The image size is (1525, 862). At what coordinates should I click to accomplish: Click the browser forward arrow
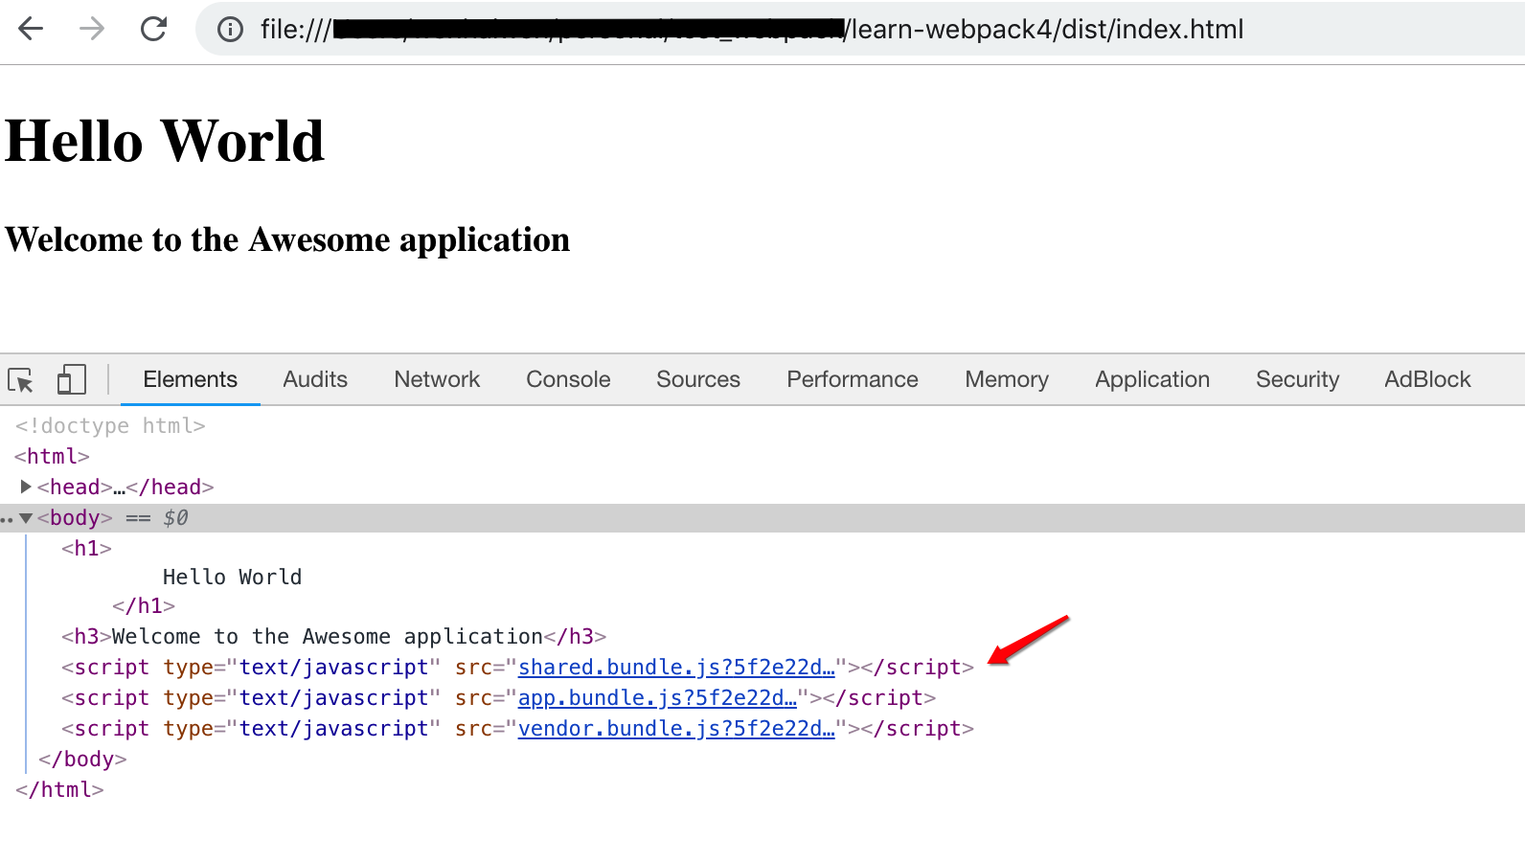pyautogui.click(x=92, y=29)
